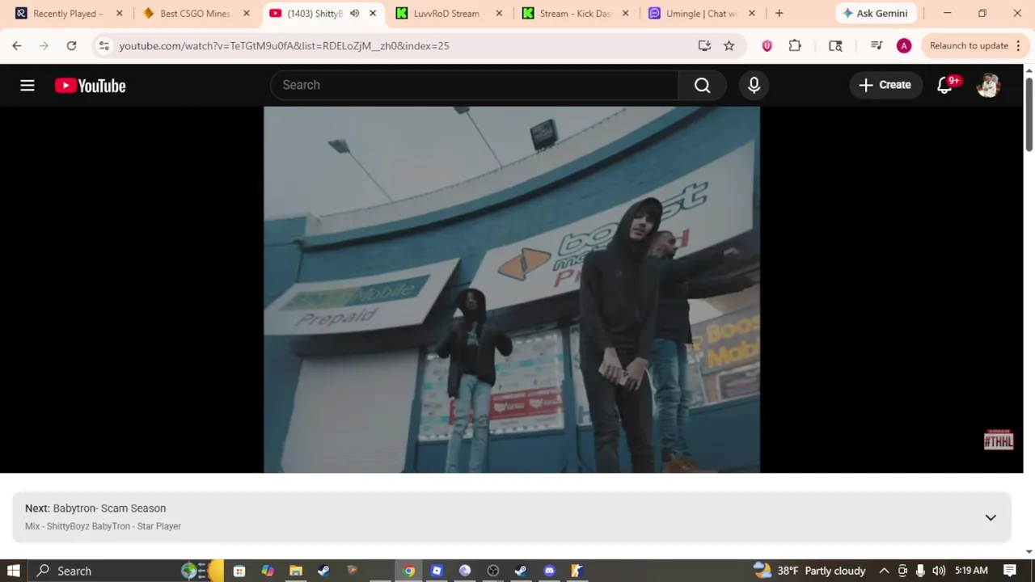
Task: Go forward in browser history
Action: coord(44,46)
